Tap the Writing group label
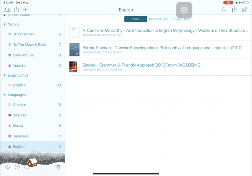This screenshot has height=176, width=252. pyautogui.click(x=14, y=24)
